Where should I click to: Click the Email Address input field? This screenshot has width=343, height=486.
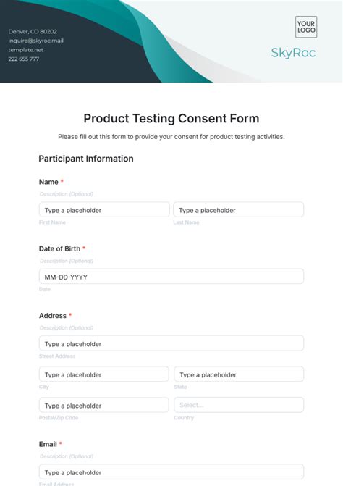[171, 472]
